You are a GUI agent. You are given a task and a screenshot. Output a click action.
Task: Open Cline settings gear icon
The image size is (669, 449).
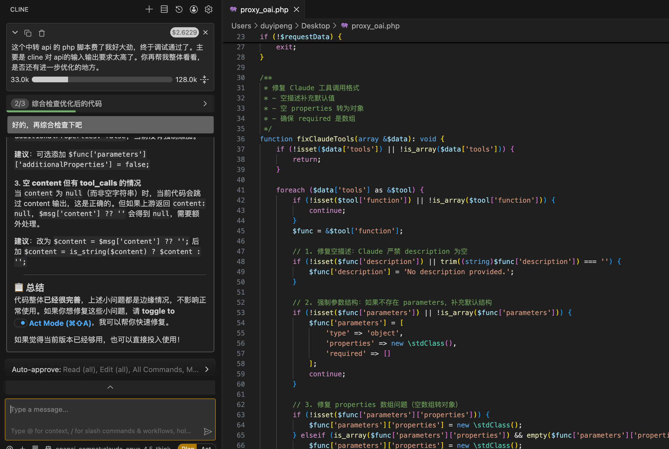[x=209, y=9]
